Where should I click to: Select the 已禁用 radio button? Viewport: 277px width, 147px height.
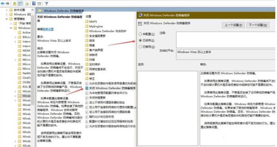click(x=140, y=47)
